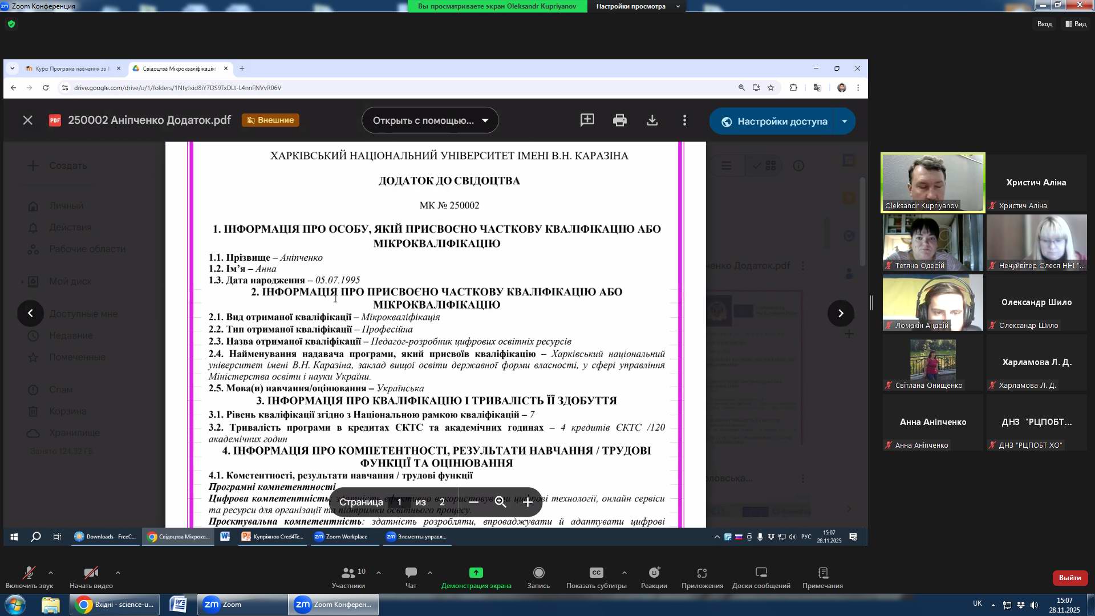Open the Notes icon in toolbar

[822, 573]
